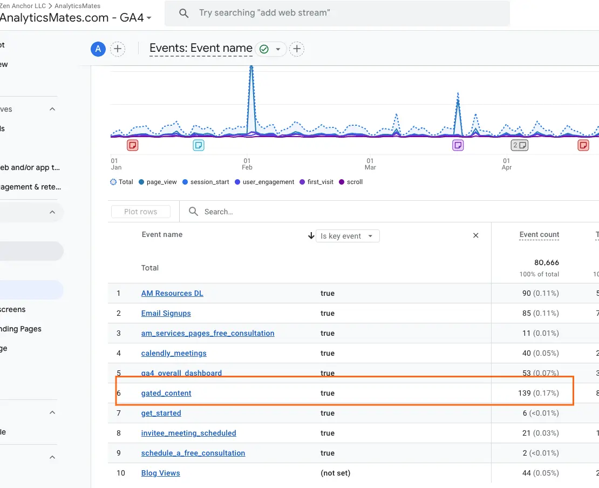Click the search magnifier icon in top bar
Viewport: 599px width, 488px height.
tap(184, 13)
